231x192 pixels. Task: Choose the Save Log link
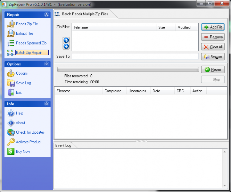pyautogui.click(x=23, y=83)
